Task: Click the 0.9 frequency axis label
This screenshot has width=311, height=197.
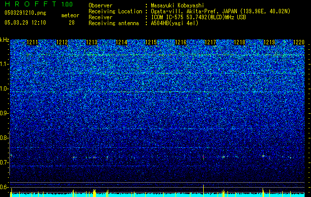Action: 4,113
